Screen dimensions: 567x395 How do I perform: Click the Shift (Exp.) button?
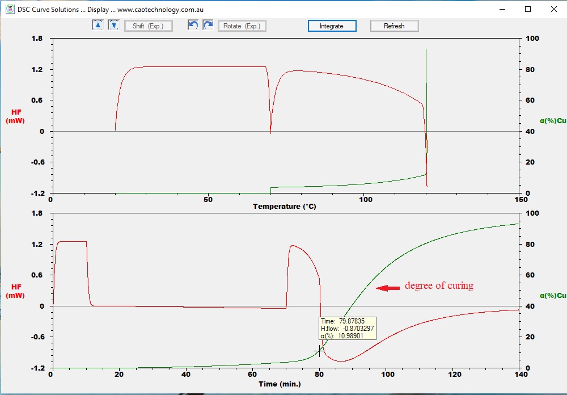tap(148, 26)
